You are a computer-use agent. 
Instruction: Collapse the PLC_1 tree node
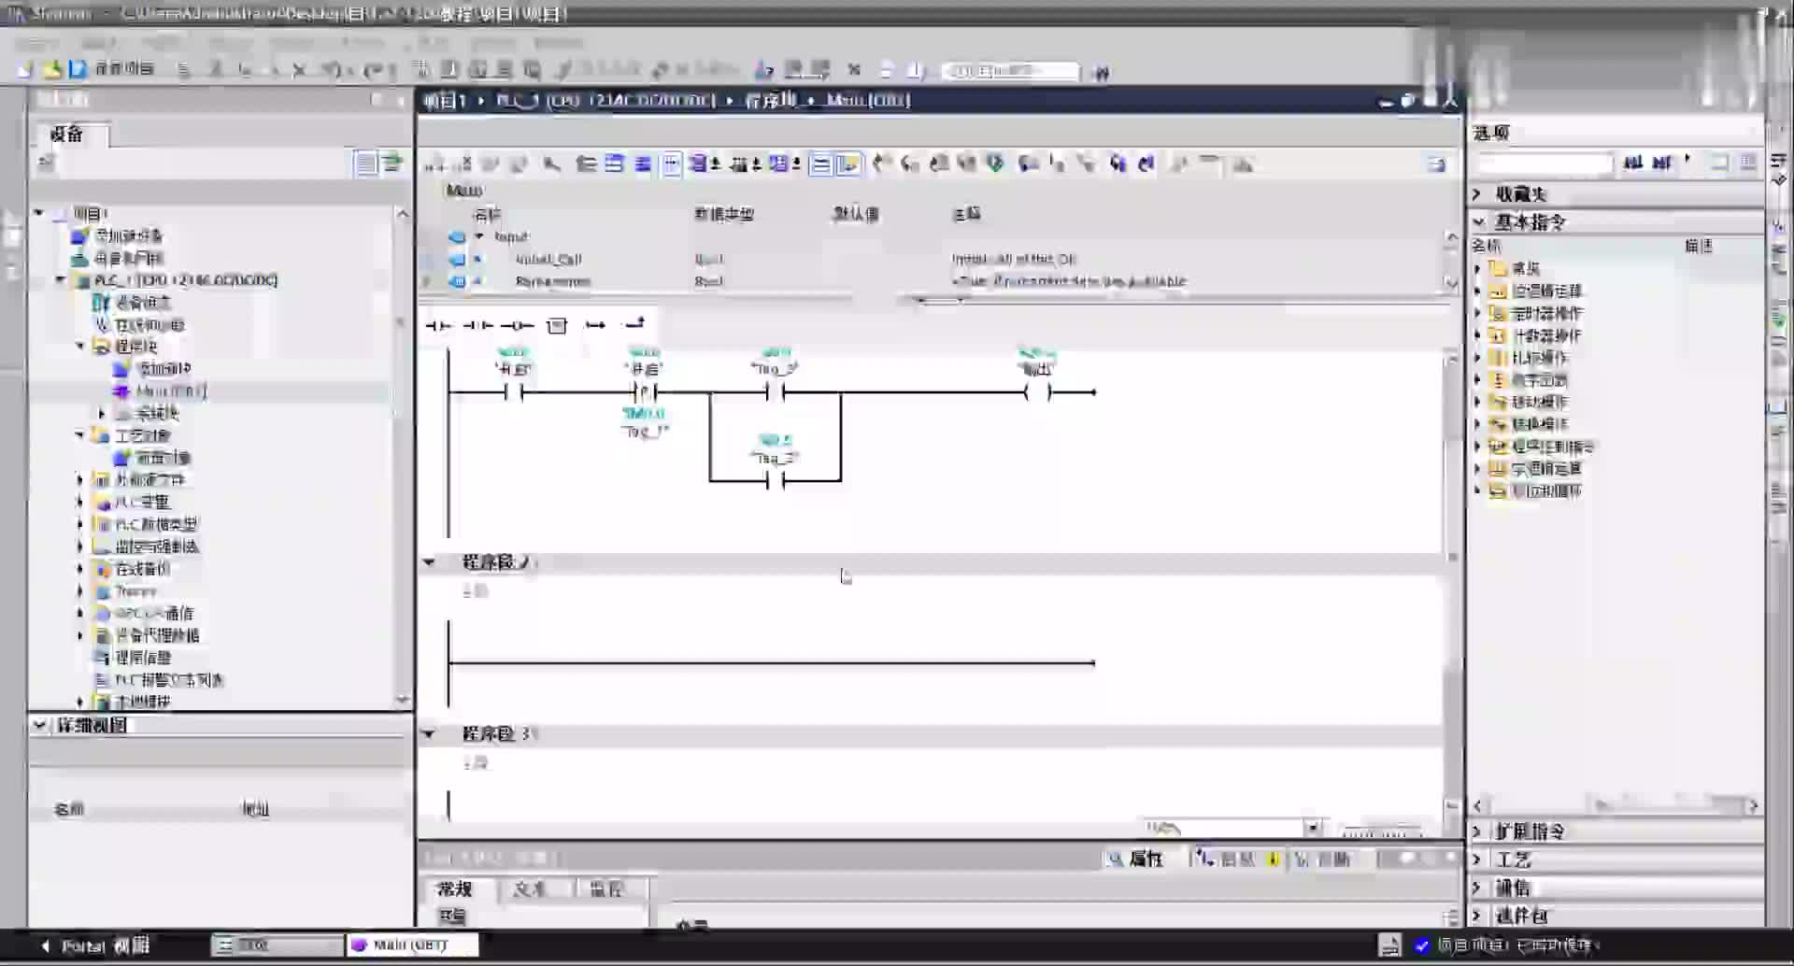coord(60,279)
